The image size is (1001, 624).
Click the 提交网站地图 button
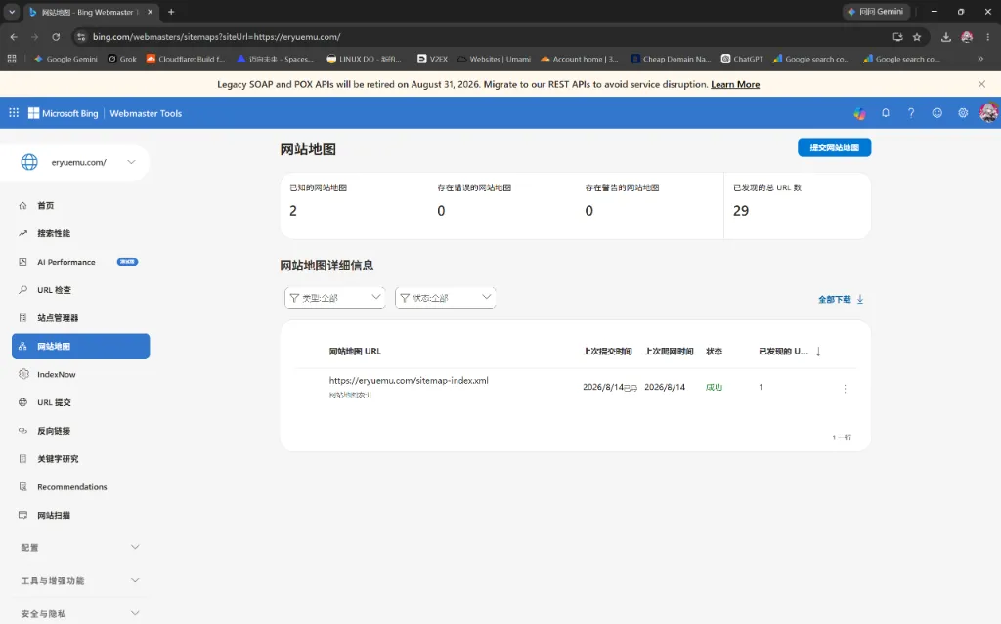[835, 147]
